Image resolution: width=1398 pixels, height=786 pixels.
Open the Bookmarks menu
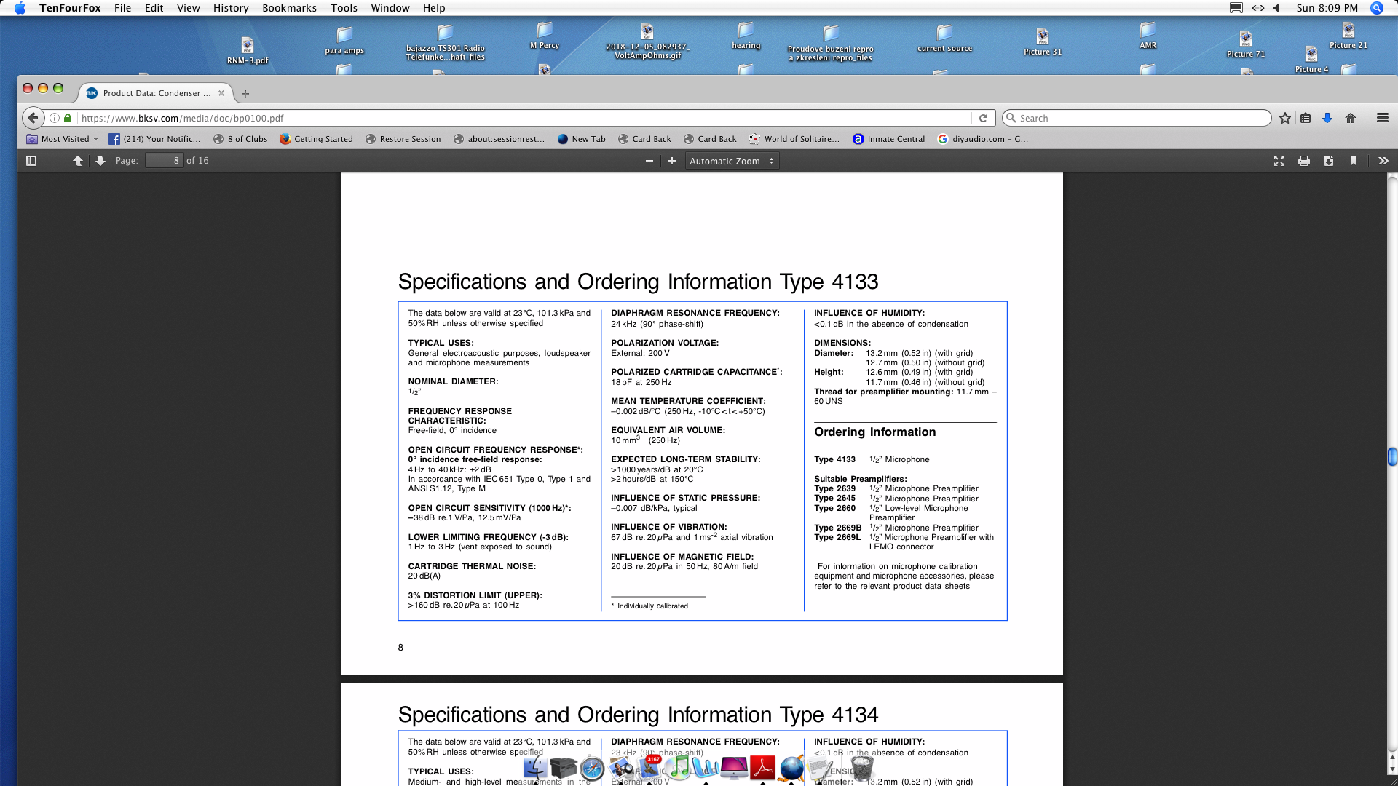tap(289, 8)
